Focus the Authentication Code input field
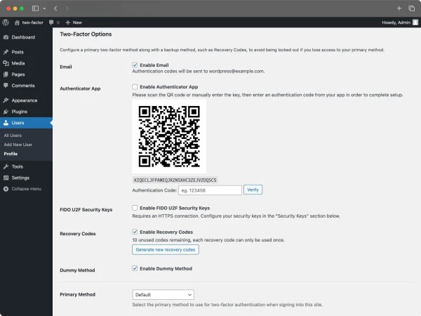 208,190
